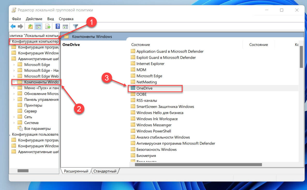Image resolution: width=307 pixels, height=190 pixels.
Task: Click the Up one level folder icon
Action: [x=30, y=26]
